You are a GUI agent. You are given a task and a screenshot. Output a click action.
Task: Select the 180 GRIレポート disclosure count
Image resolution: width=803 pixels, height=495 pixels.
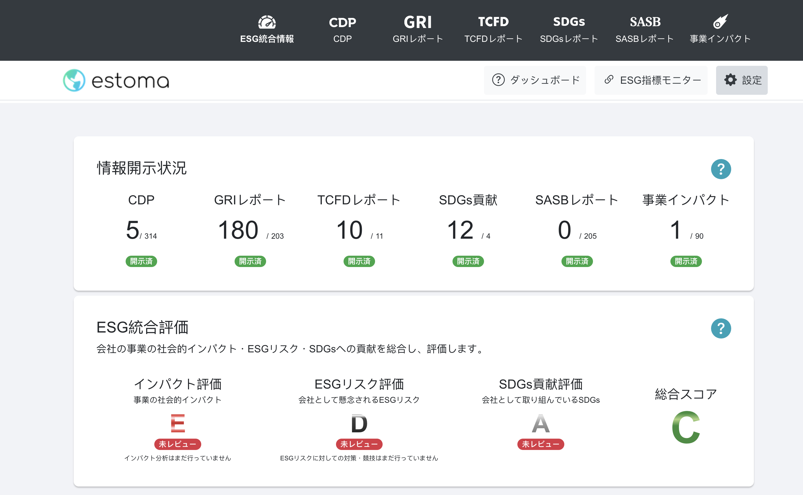[x=238, y=230]
